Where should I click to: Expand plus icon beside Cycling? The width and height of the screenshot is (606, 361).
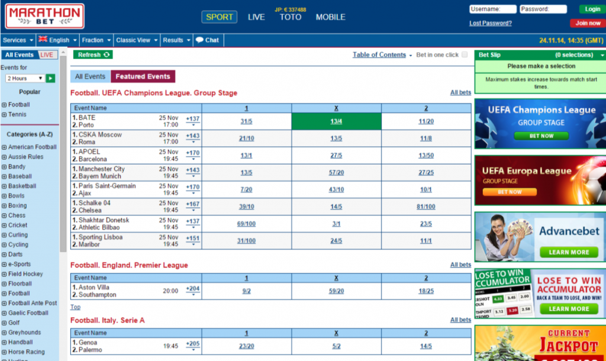tap(4, 244)
